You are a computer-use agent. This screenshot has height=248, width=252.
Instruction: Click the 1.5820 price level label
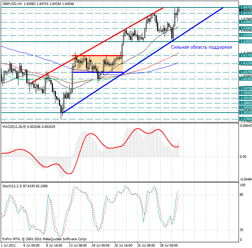click(246, 113)
